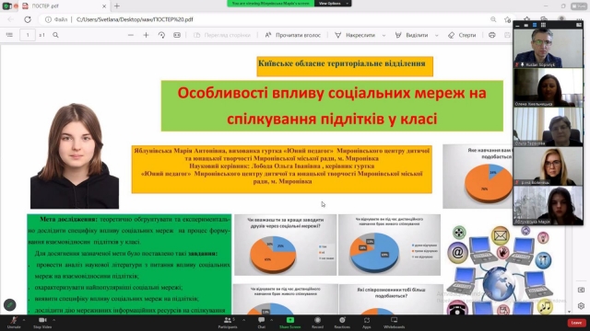Open the Reactions menu
This screenshot has width=590, height=331.
point(342,322)
